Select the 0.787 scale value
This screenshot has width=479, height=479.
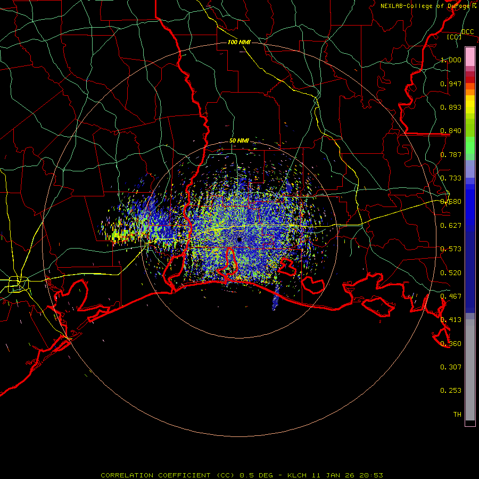pos(451,154)
